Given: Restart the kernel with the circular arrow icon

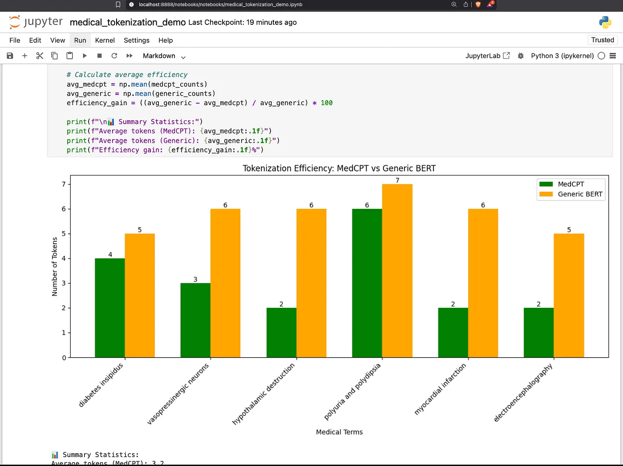Looking at the screenshot, I should 114,56.
